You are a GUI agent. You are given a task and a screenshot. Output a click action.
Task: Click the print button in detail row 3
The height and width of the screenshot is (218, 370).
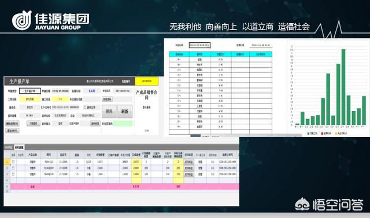click(189, 174)
